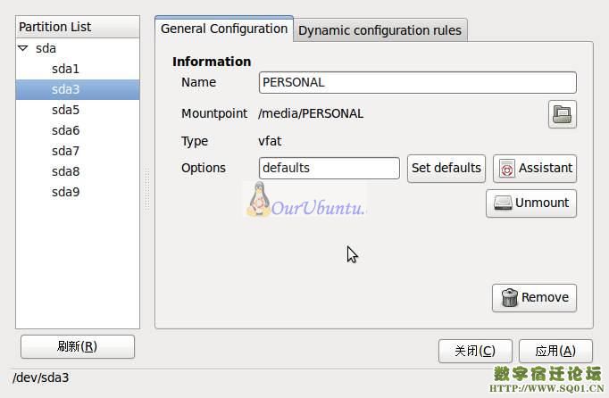Click the Mountpoint label
This screenshot has height=398, width=609.
click(x=214, y=113)
